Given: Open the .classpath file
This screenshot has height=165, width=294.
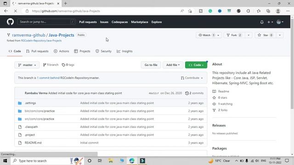Looking at the screenshot, I should 31,127.
